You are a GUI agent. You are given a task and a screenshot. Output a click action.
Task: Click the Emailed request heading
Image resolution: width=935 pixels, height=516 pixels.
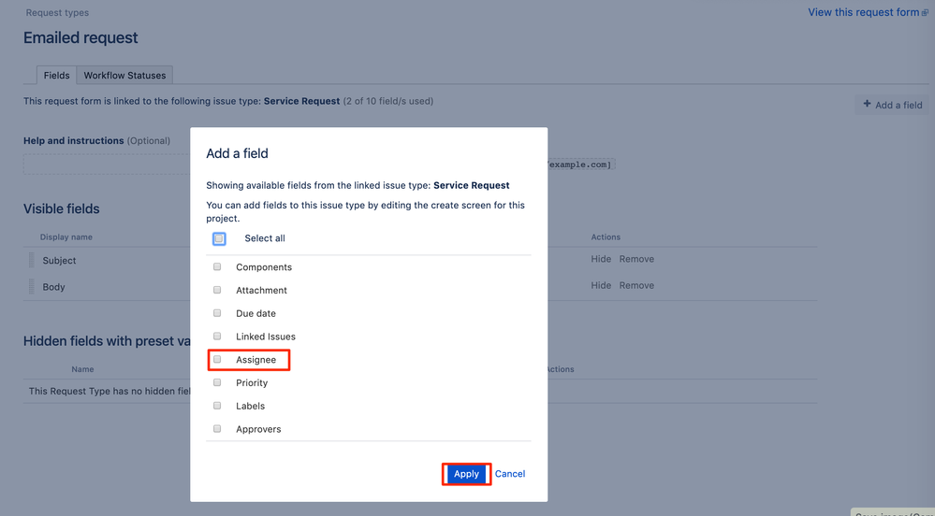pyautogui.click(x=80, y=37)
